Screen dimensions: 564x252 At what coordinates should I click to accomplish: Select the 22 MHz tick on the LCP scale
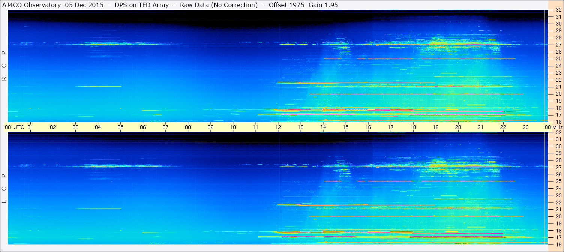coord(558,202)
